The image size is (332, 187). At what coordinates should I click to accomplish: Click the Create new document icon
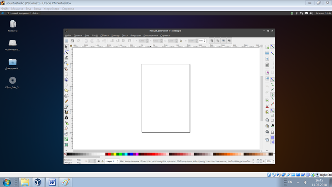pos(267,47)
